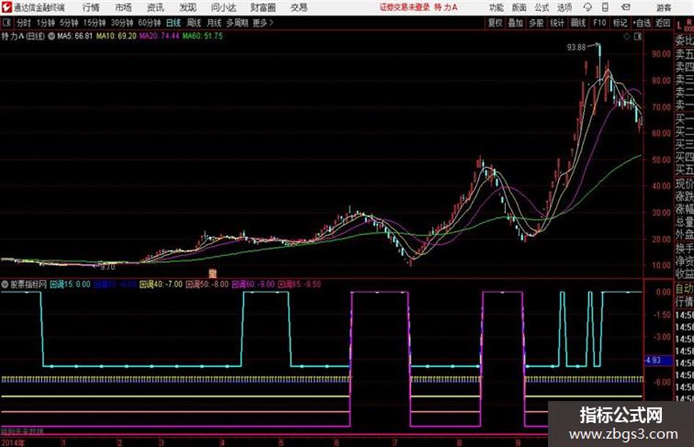Click the 叠加 toolbar button
This screenshot has height=447, width=694.
tap(516, 23)
